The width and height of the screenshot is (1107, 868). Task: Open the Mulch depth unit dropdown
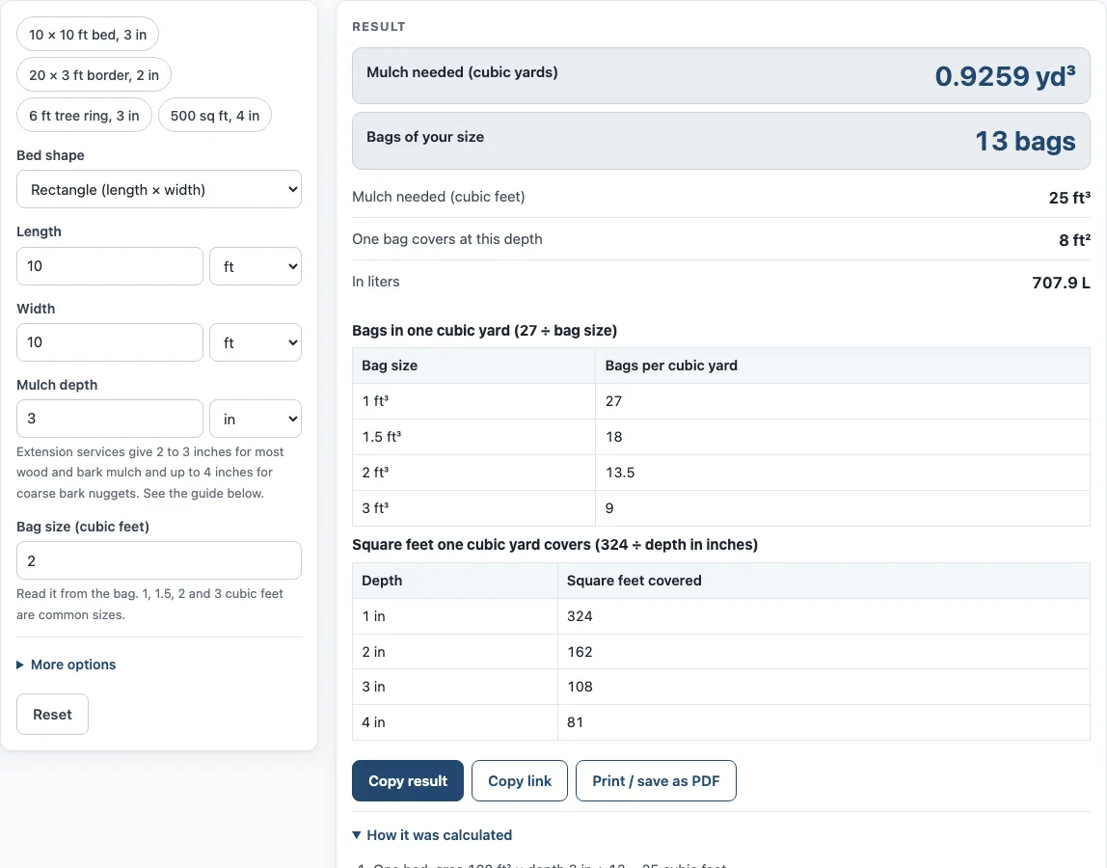[x=256, y=419]
